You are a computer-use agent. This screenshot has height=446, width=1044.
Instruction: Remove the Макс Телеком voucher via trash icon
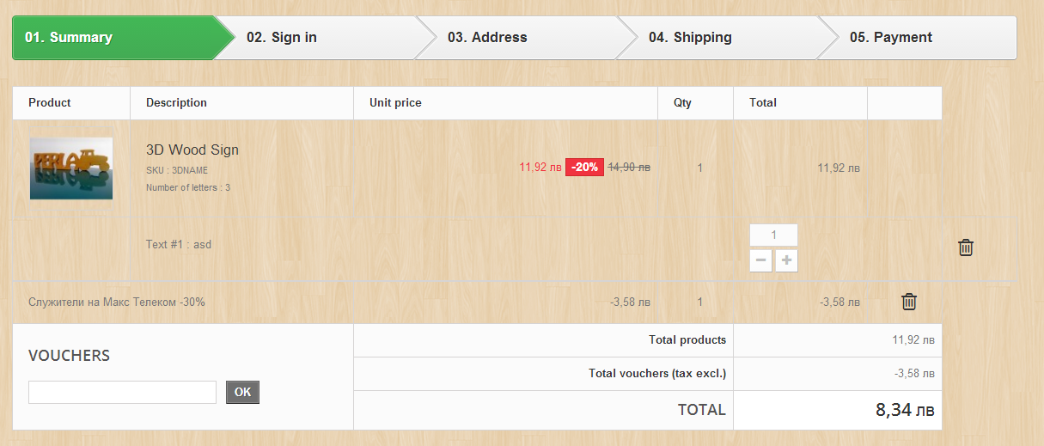pos(909,302)
